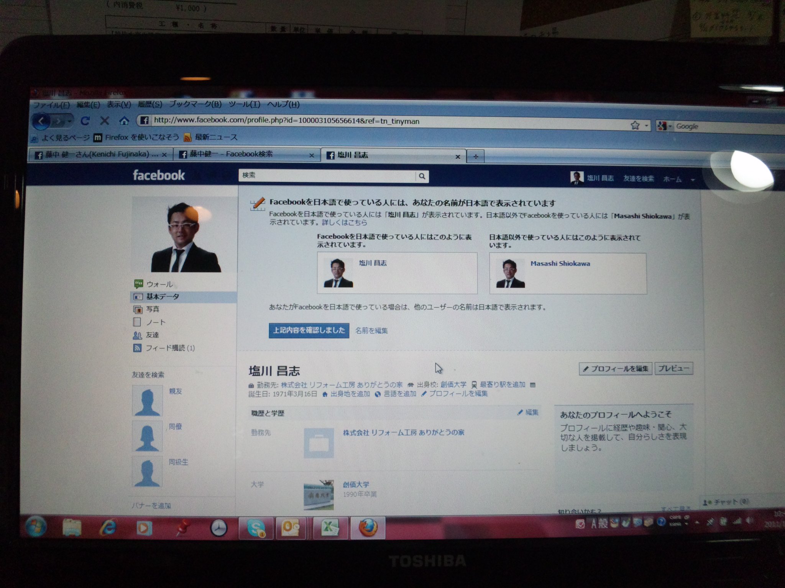The image size is (785, 588).
Task: Open the ブックマーク(B) menu
Action: click(195, 104)
